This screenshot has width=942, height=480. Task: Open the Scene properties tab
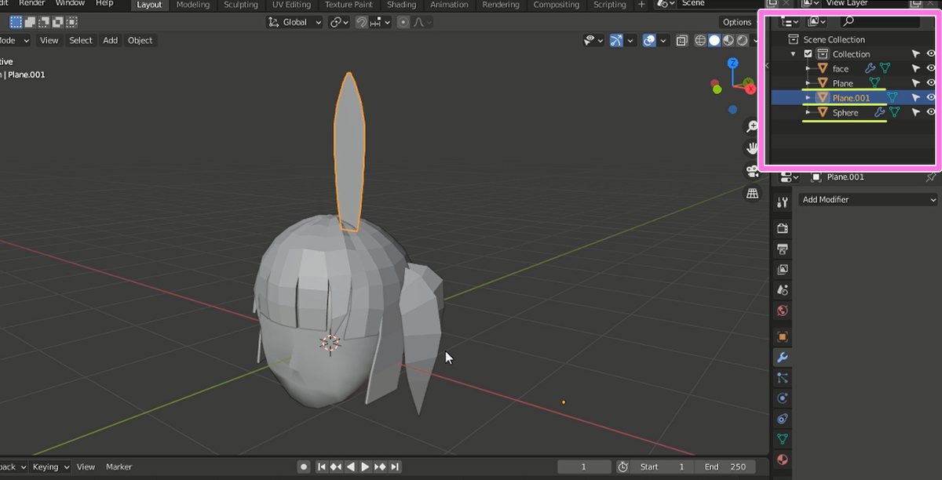pyautogui.click(x=782, y=289)
